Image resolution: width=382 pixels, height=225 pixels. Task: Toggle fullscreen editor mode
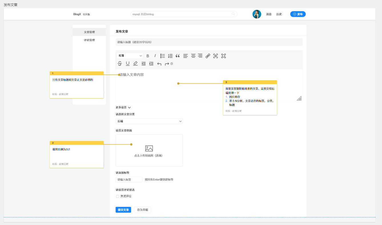(x=224, y=56)
